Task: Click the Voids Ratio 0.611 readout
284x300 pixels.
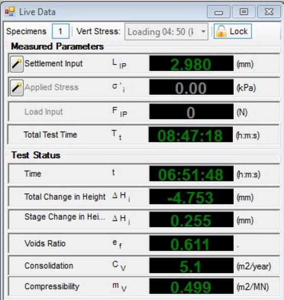Action: [x=191, y=243]
